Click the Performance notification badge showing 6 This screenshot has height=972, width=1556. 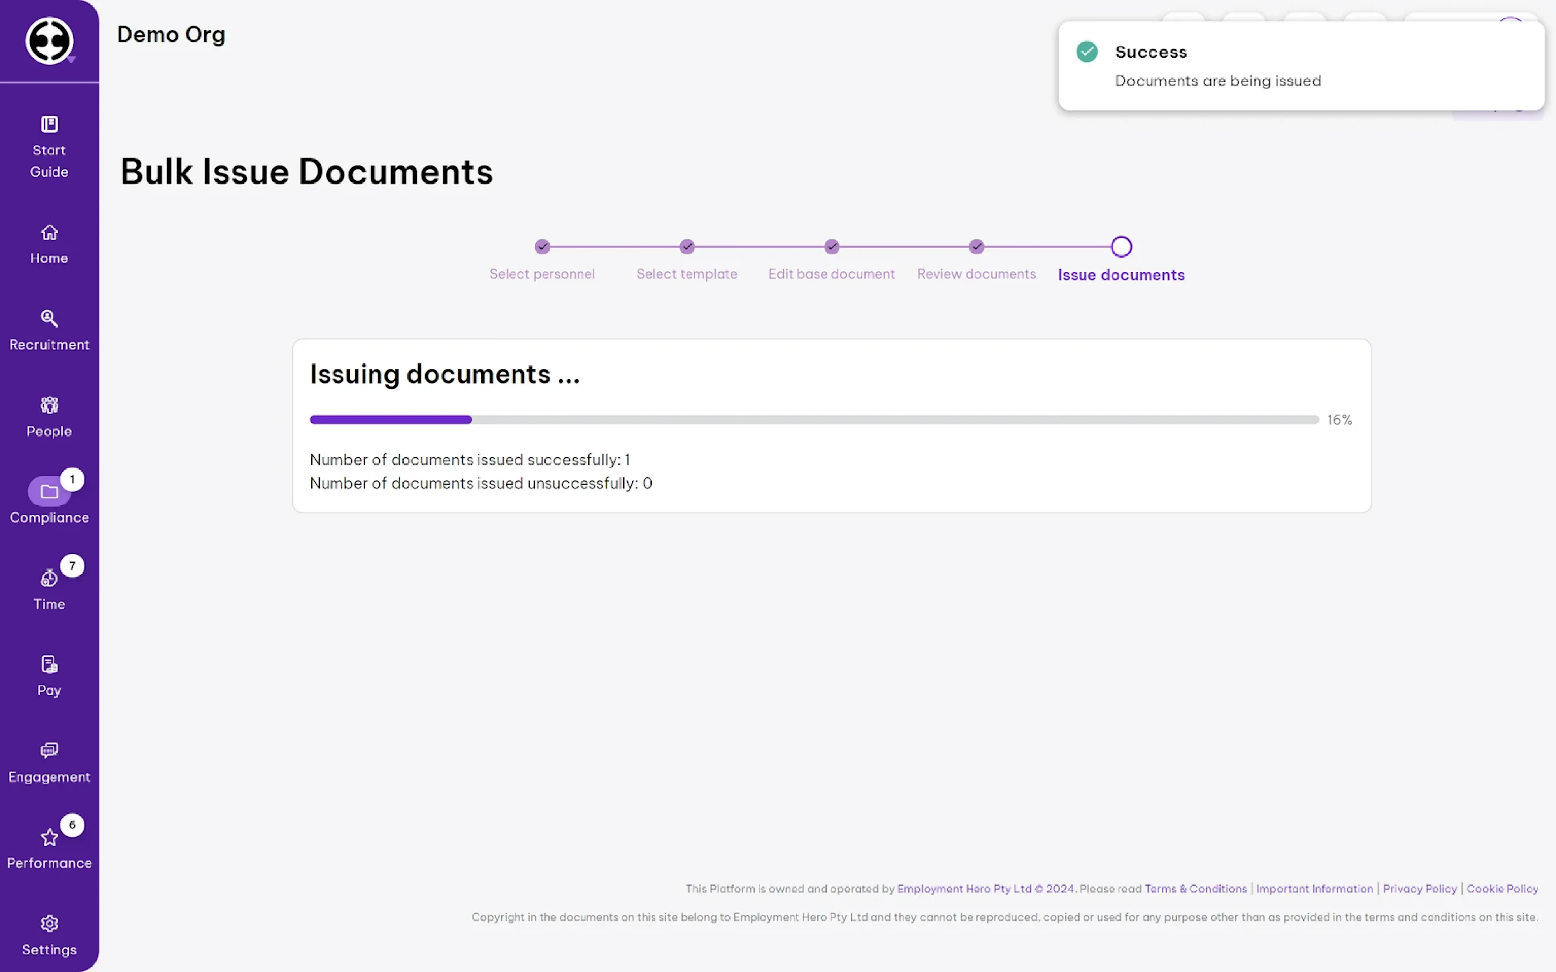pos(72,825)
